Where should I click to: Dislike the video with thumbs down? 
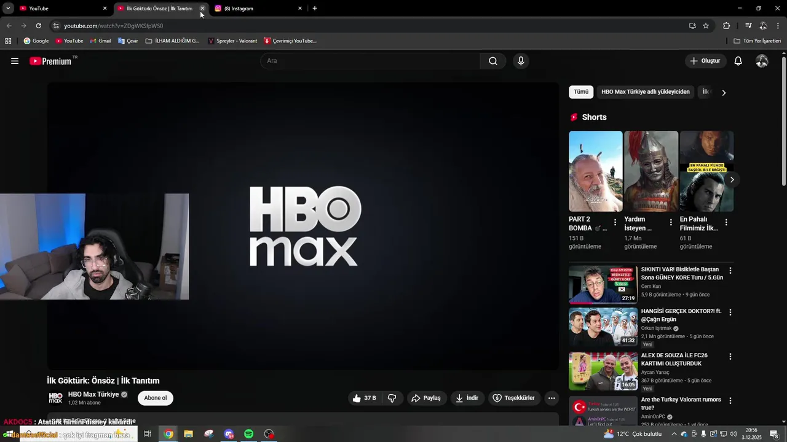[x=392, y=398]
